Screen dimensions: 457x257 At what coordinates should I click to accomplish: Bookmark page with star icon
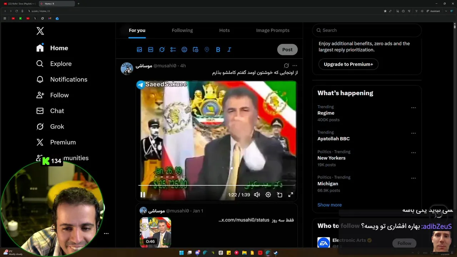385,11
